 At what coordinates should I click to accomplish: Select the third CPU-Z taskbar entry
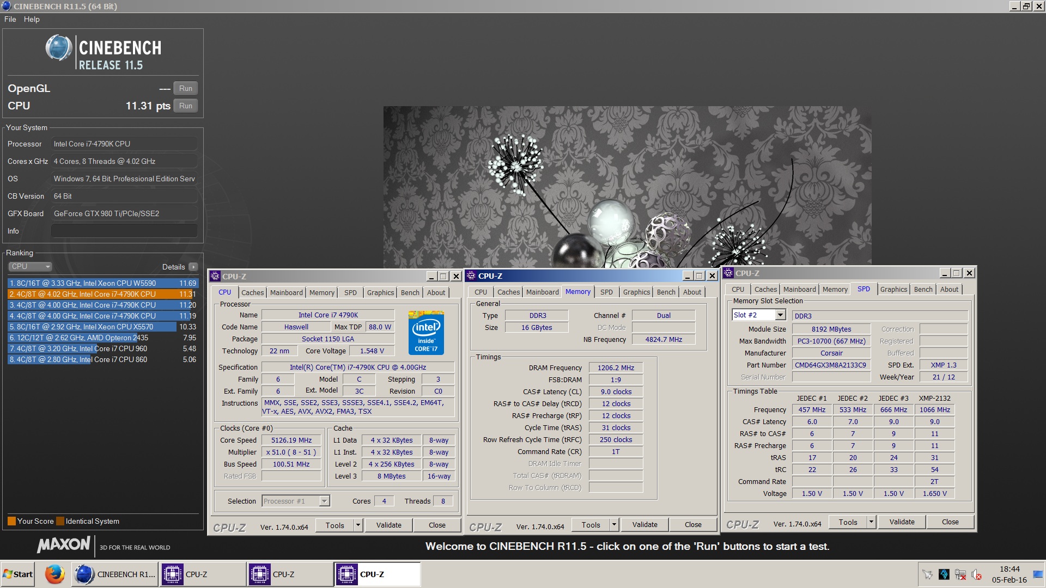(377, 574)
